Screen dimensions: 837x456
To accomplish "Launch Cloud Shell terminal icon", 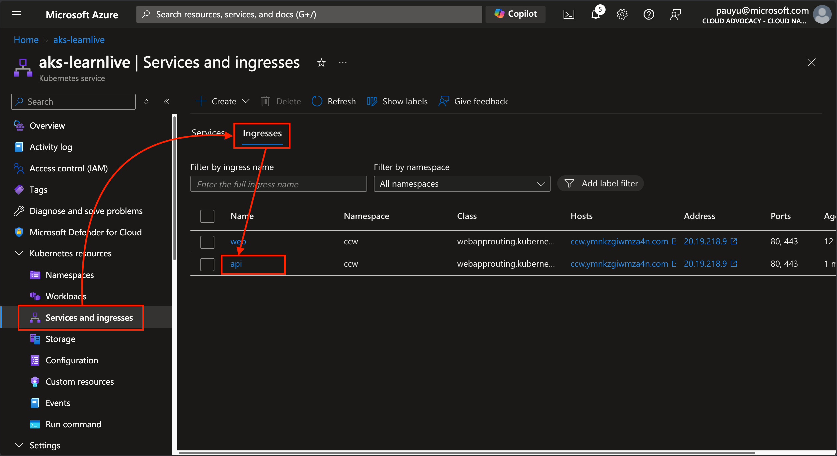I will 569,14.
